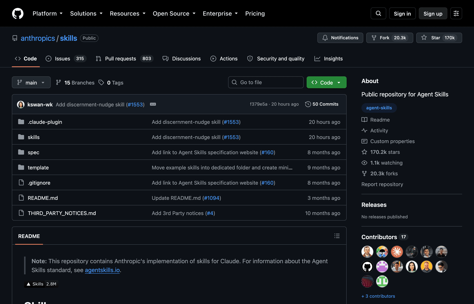Open the spec folder
Viewport: 474px width, 304px height.
point(33,152)
